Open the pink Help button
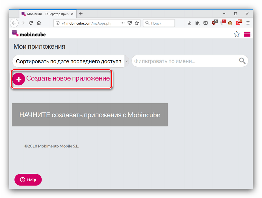 [x=28, y=180]
